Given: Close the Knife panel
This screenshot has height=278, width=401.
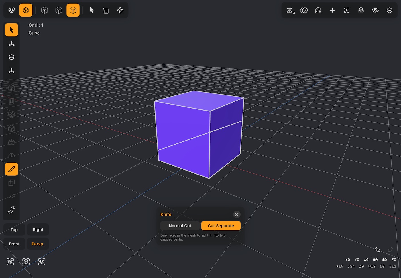Looking at the screenshot, I should tap(237, 215).
